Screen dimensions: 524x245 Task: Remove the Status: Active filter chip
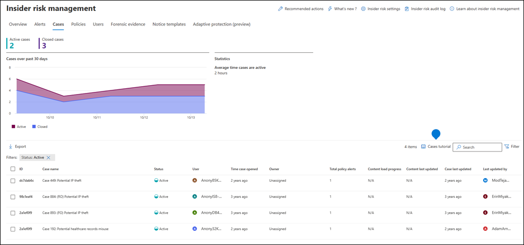[49, 157]
